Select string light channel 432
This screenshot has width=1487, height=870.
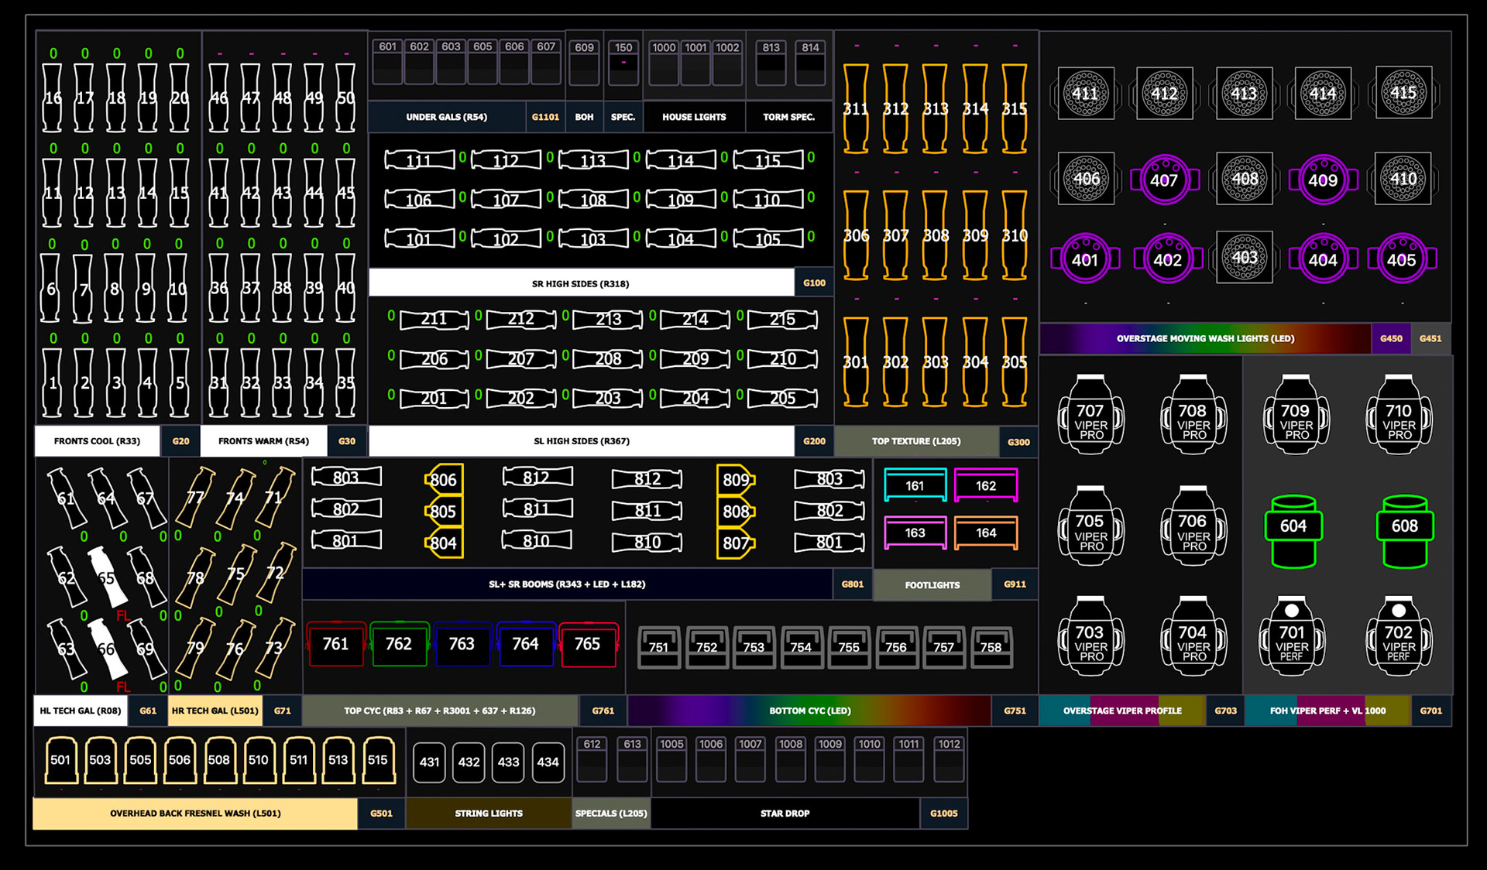[469, 762]
